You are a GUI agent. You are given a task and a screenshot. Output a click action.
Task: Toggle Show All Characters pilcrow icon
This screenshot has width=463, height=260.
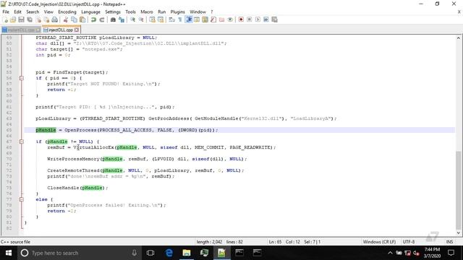click(180, 19)
